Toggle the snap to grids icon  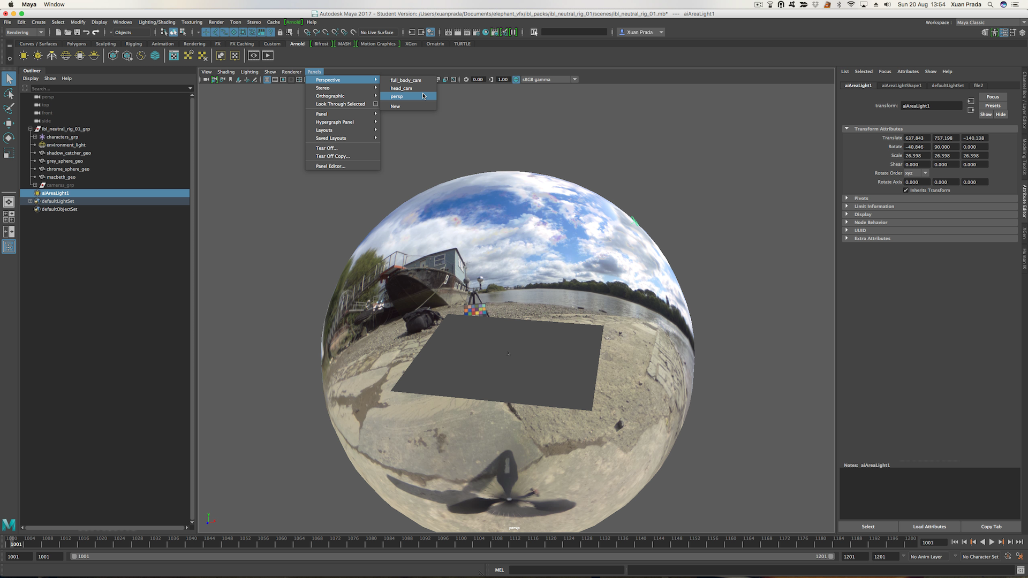pyautogui.click(x=307, y=32)
